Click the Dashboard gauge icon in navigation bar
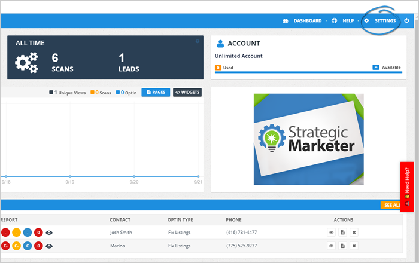This screenshot has height=263, width=419. pyautogui.click(x=286, y=21)
